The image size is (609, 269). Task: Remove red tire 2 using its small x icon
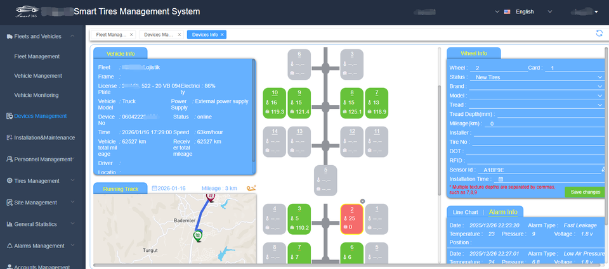tap(362, 201)
